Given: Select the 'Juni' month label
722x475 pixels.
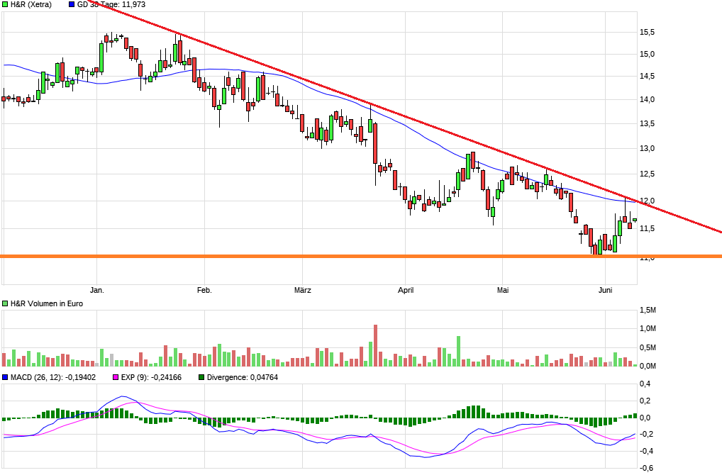Looking at the screenshot, I should (605, 290).
